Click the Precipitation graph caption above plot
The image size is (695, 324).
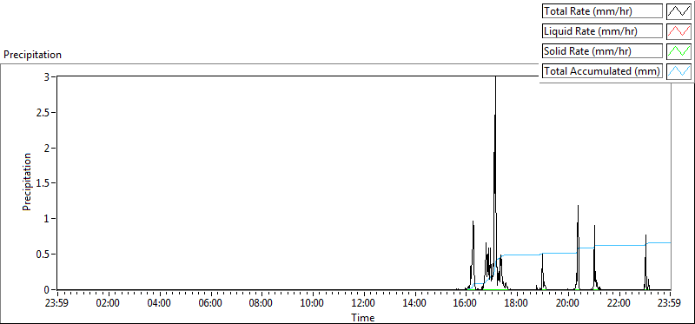32,55
